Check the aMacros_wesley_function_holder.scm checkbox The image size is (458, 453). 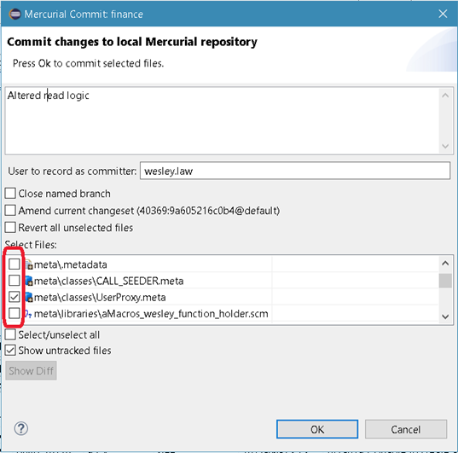point(14,313)
